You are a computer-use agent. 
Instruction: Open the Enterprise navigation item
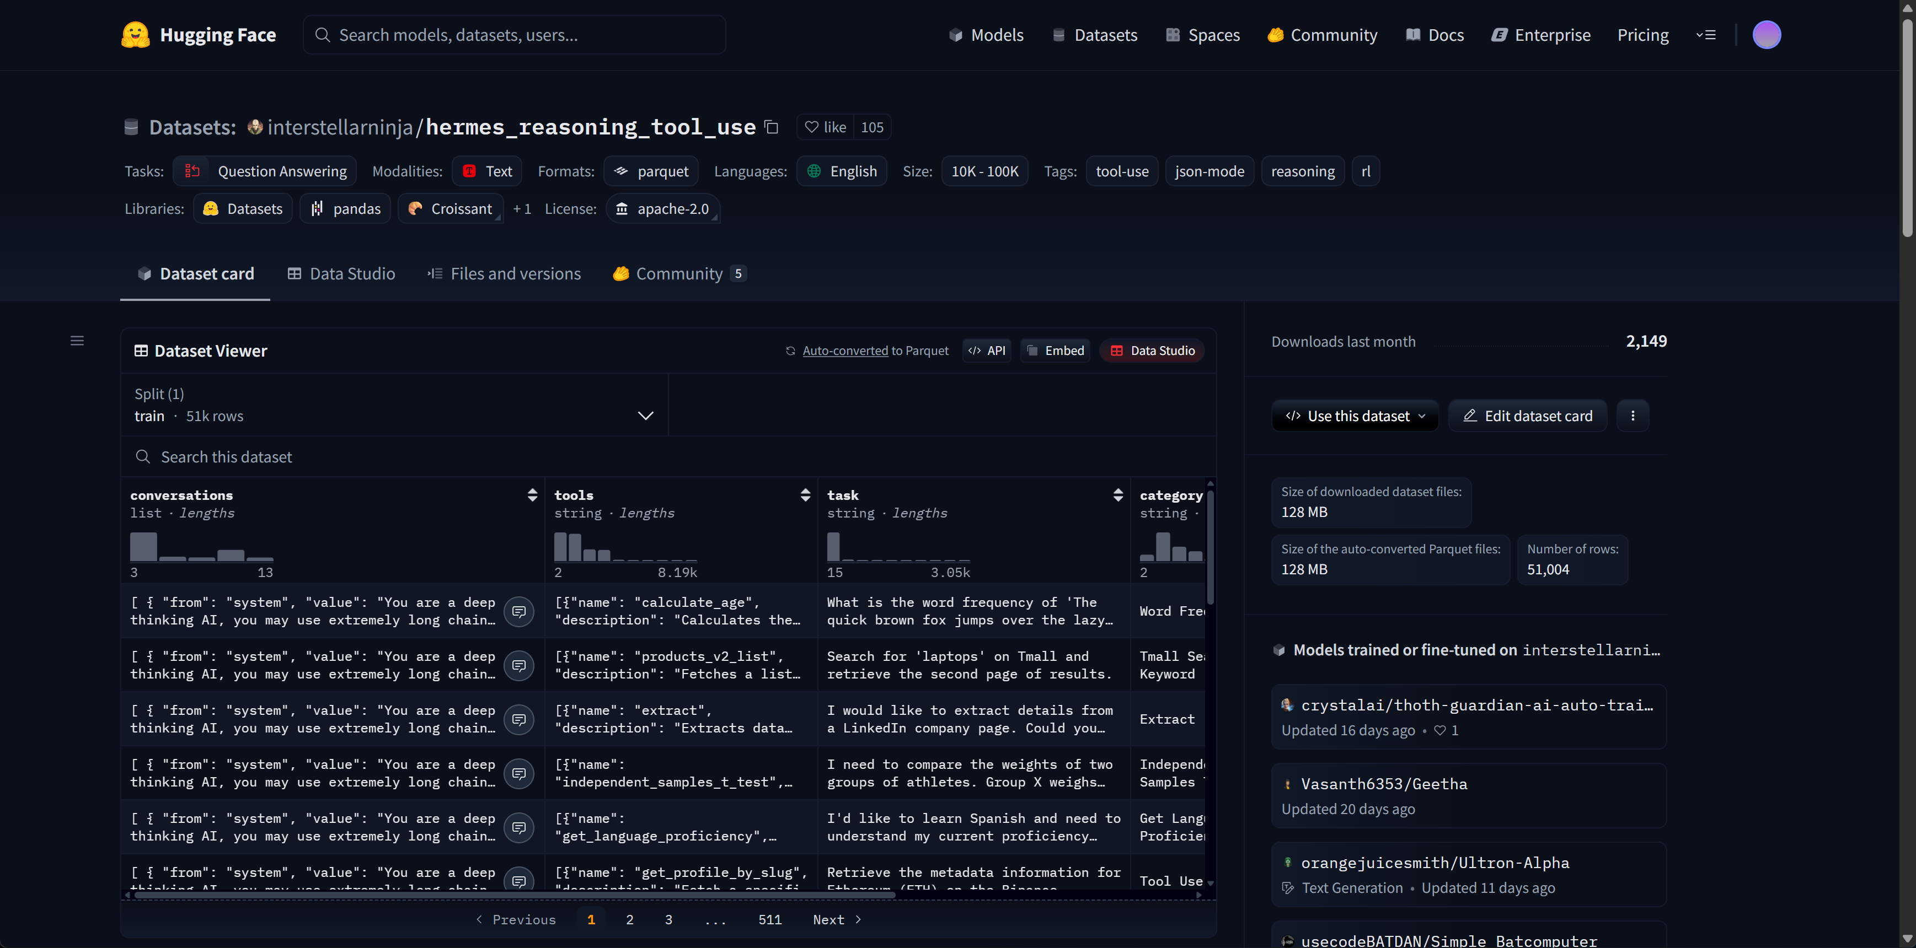tap(1541, 35)
